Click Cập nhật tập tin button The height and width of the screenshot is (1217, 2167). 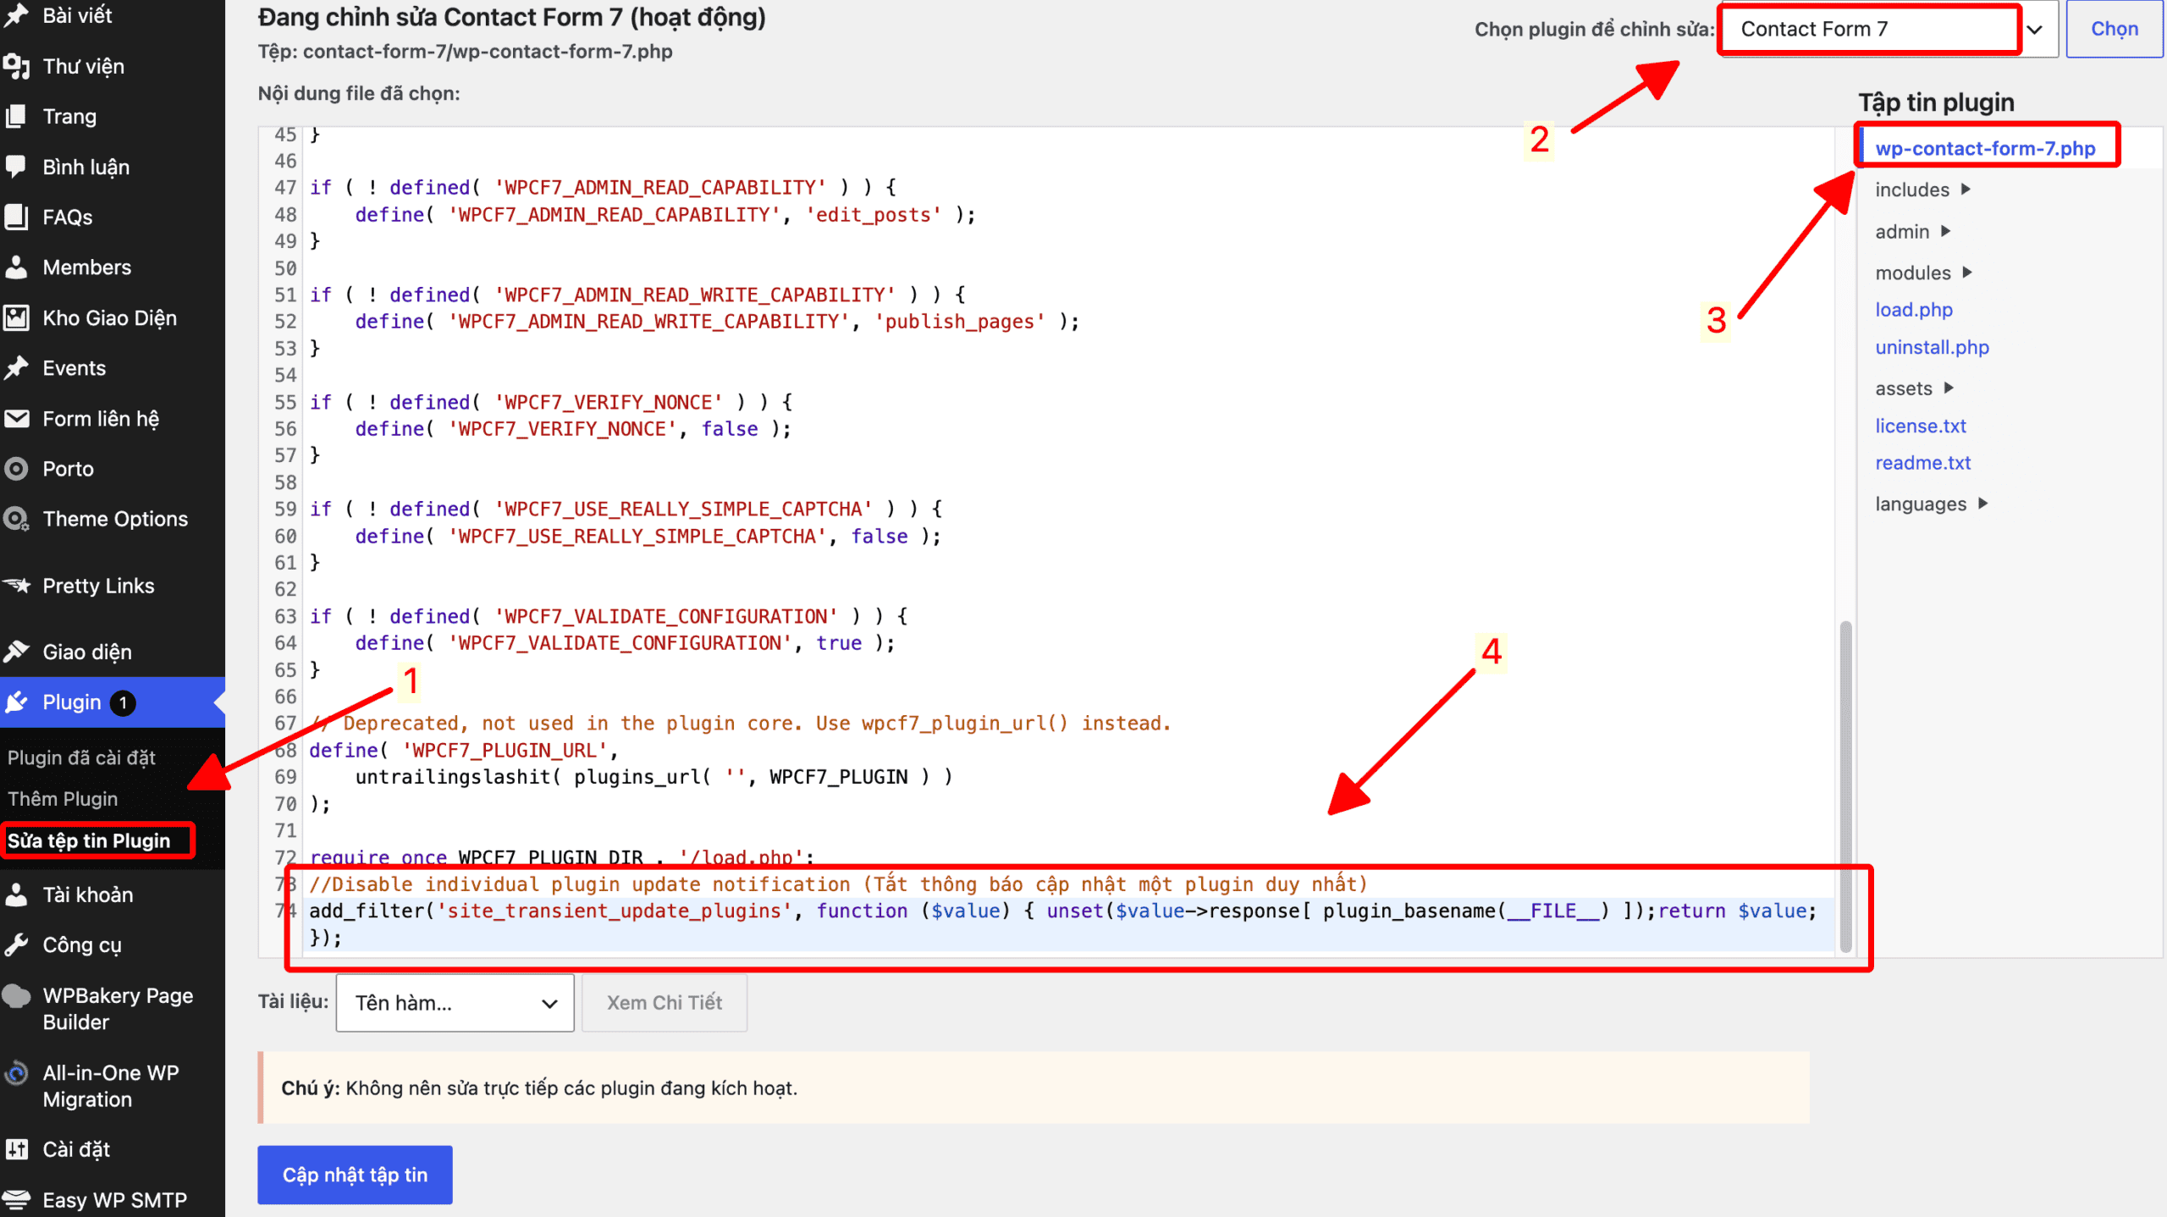point(355,1175)
